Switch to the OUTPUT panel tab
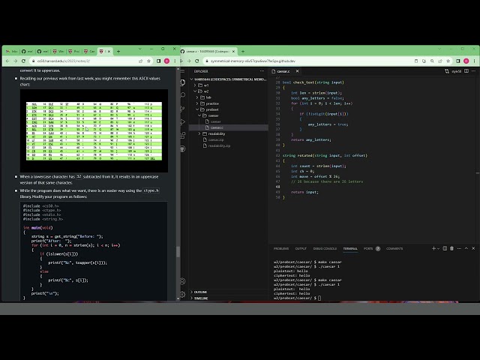Viewport: 480px width, 360px height. point(301,248)
